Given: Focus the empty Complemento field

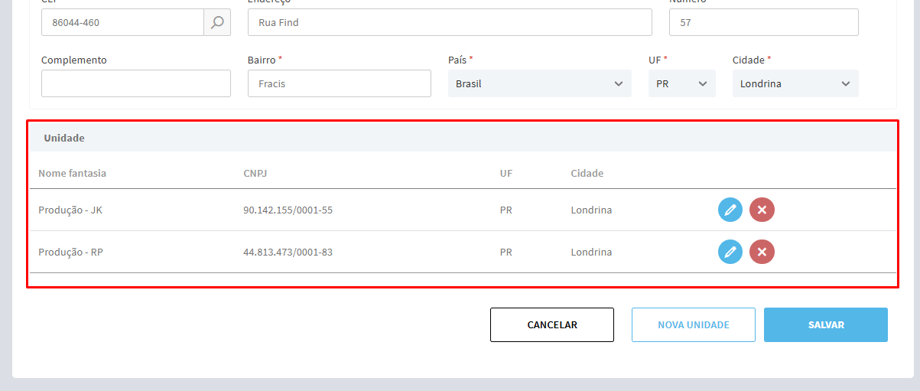Looking at the screenshot, I should pyautogui.click(x=136, y=83).
